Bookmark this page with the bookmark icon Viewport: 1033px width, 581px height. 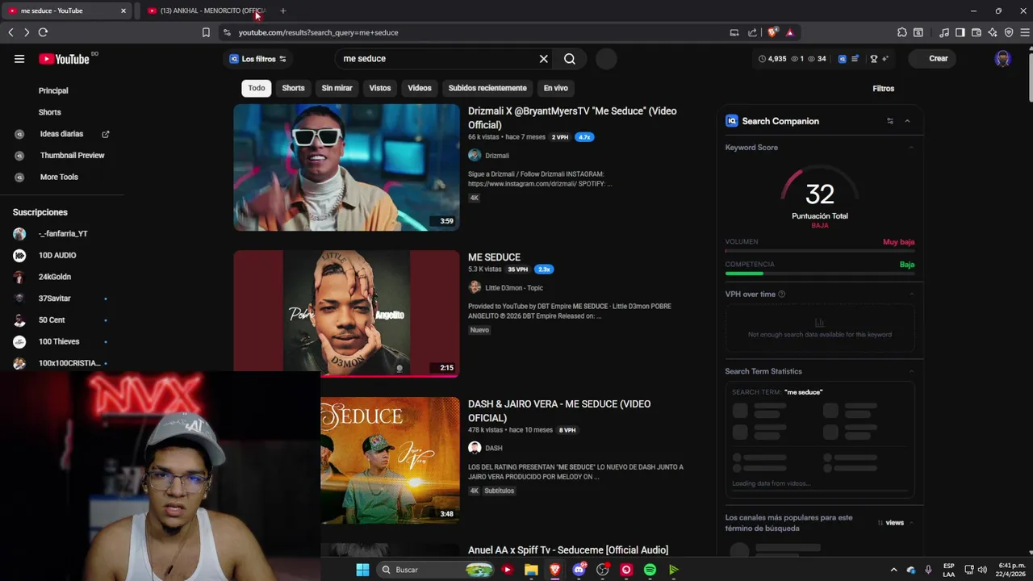206,32
